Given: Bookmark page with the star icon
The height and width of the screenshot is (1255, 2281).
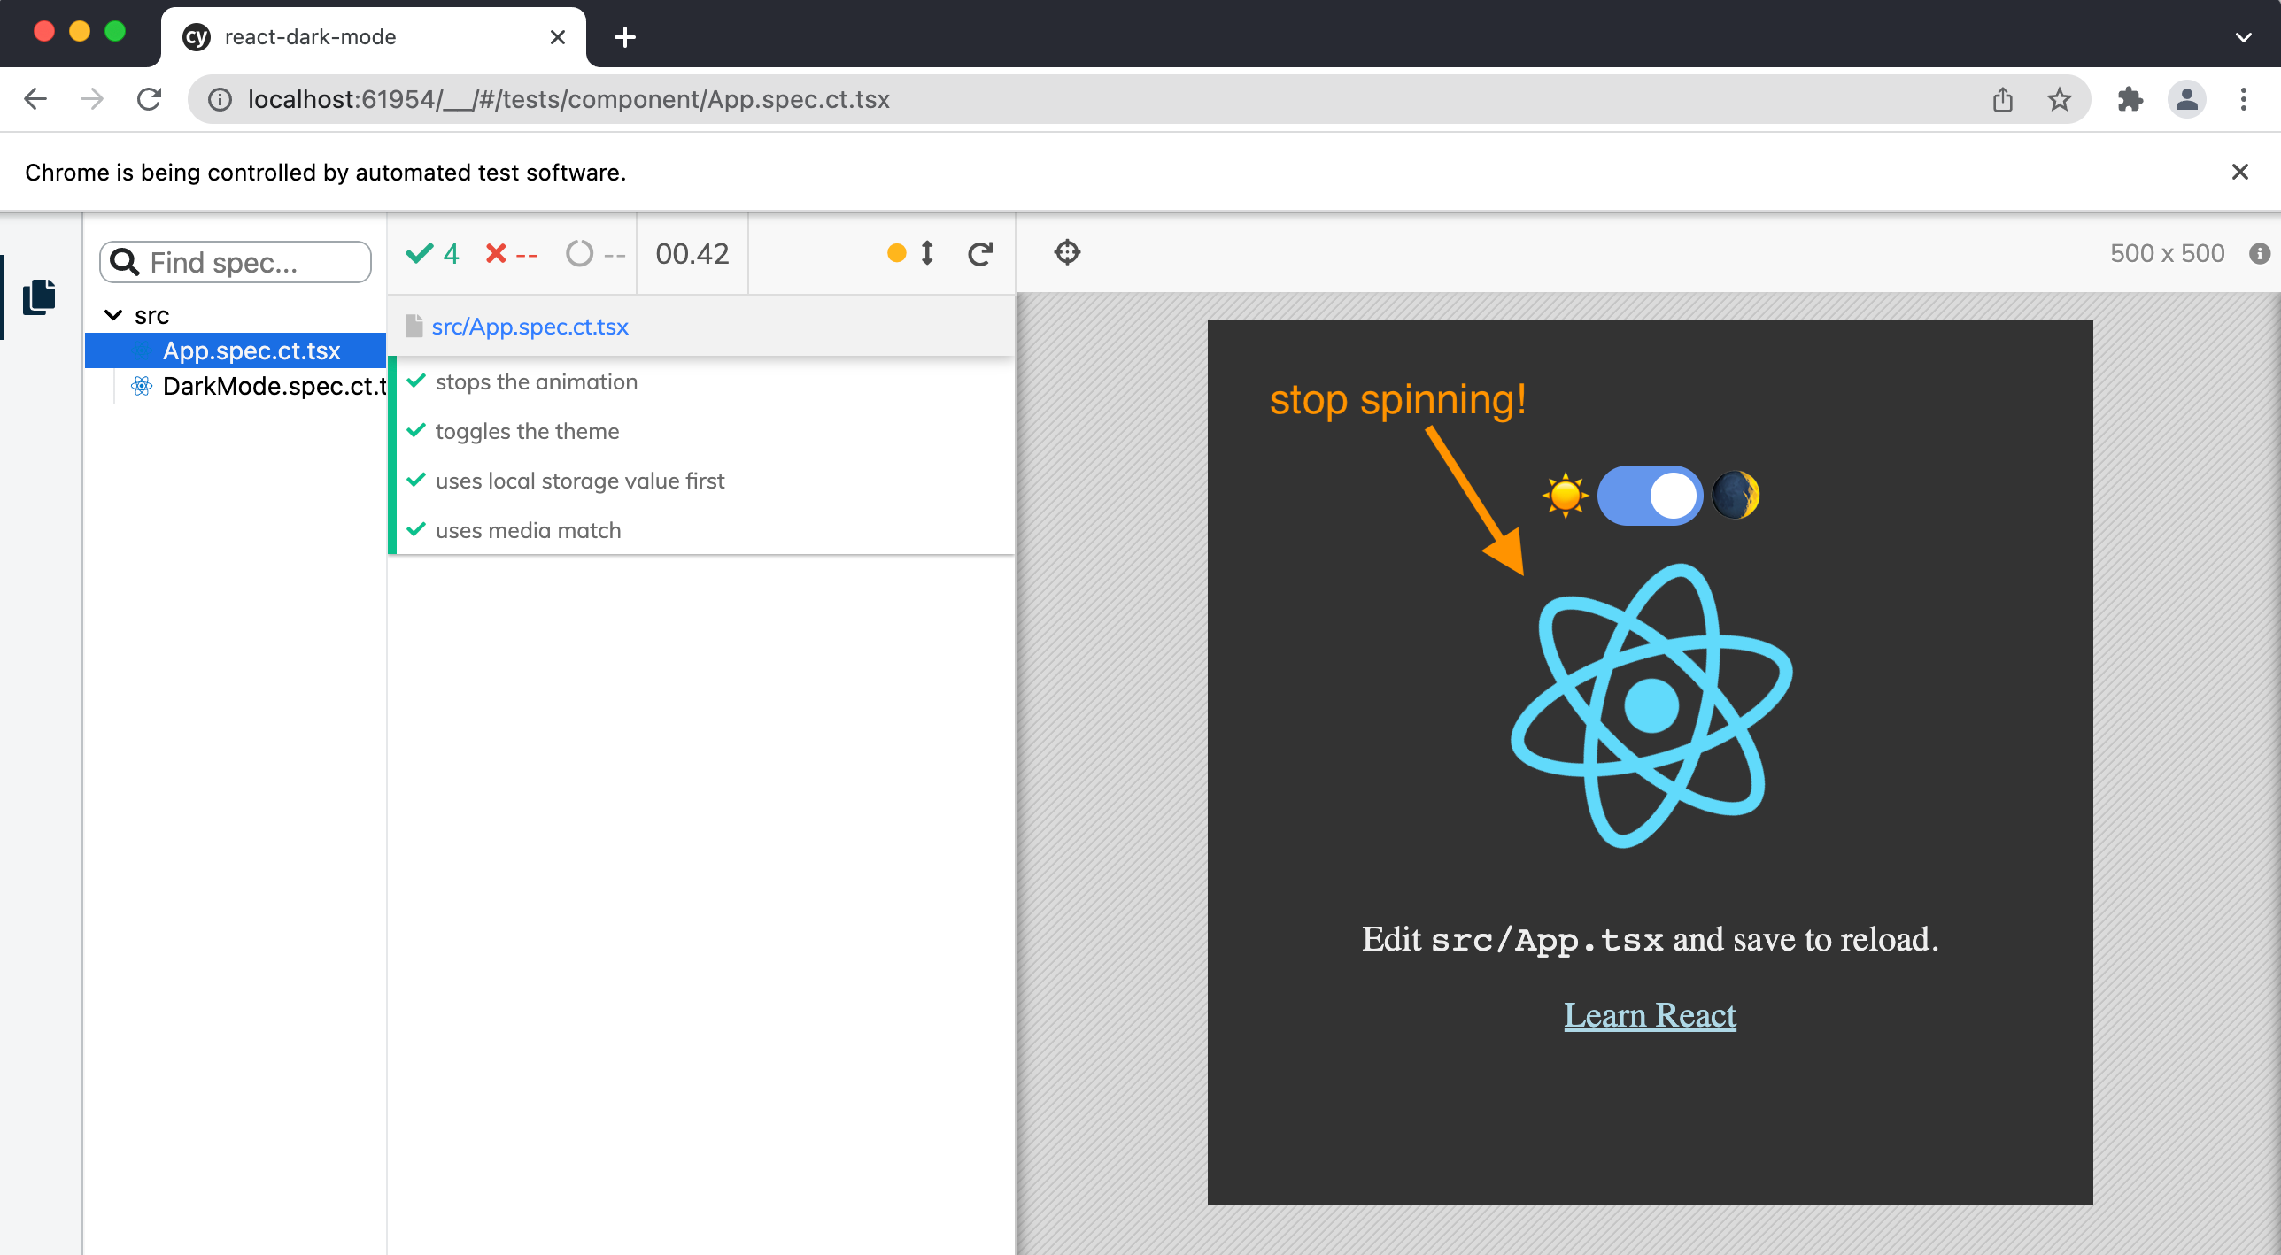Looking at the screenshot, I should coord(2059,99).
